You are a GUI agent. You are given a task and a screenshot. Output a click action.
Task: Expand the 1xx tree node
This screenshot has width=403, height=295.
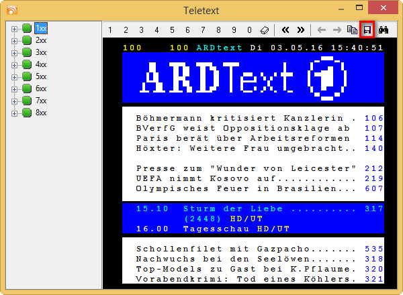pos(14,29)
